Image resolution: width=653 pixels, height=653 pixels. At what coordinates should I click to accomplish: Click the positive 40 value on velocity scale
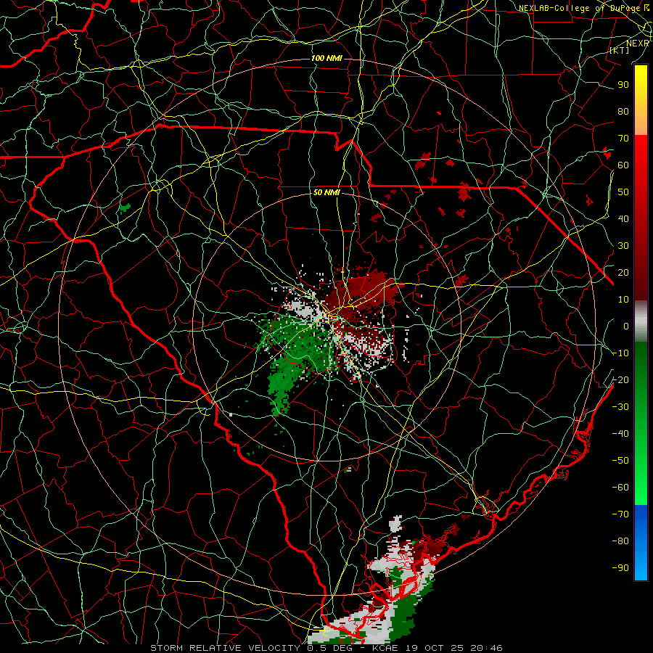623,218
